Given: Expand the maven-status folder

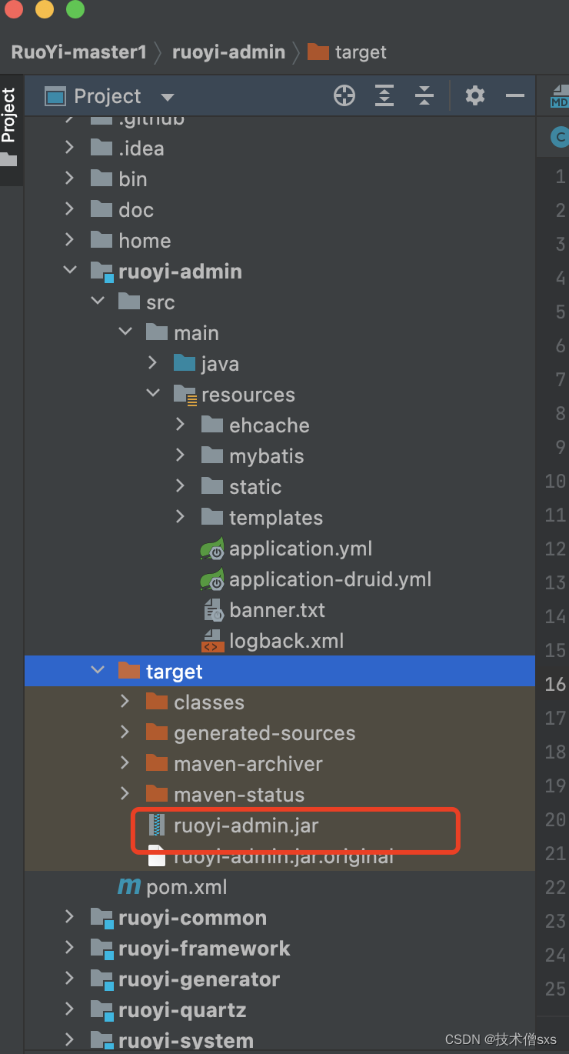Looking at the screenshot, I should tap(125, 794).
